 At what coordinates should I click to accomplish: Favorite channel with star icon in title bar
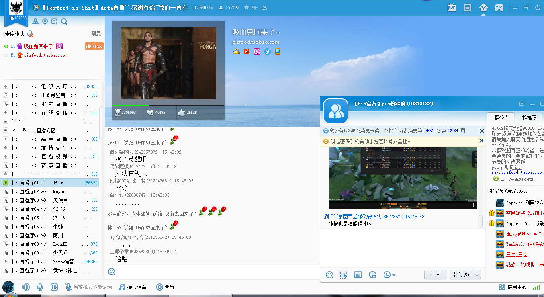pos(246,8)
